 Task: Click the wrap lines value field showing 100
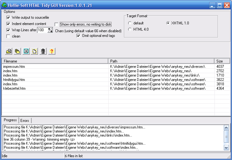click(x=42, y=30)
